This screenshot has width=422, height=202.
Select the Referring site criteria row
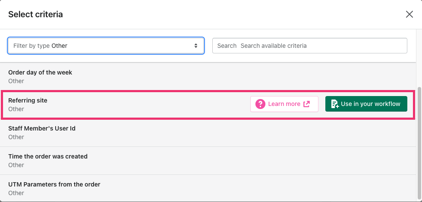[208, 105]
